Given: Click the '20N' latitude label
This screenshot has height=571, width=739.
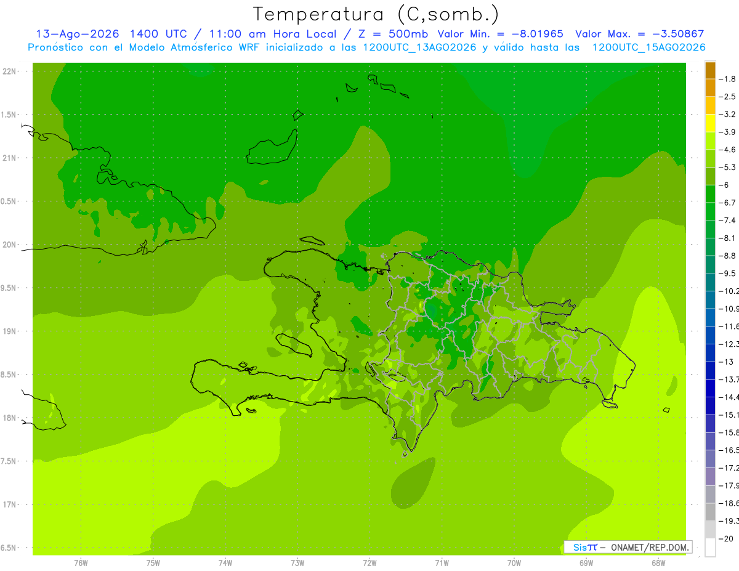Looking at the screenshot, I should (9, 245).
